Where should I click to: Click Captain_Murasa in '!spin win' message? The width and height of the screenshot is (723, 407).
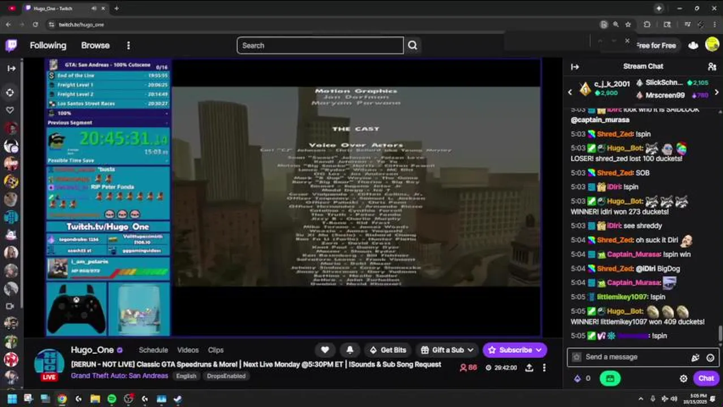pyautogui.click(x=634, y=254)
